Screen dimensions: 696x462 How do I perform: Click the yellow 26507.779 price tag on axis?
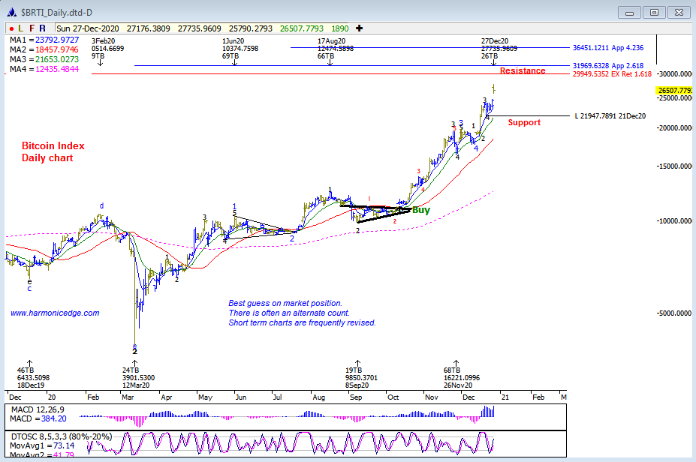[674, 91]
